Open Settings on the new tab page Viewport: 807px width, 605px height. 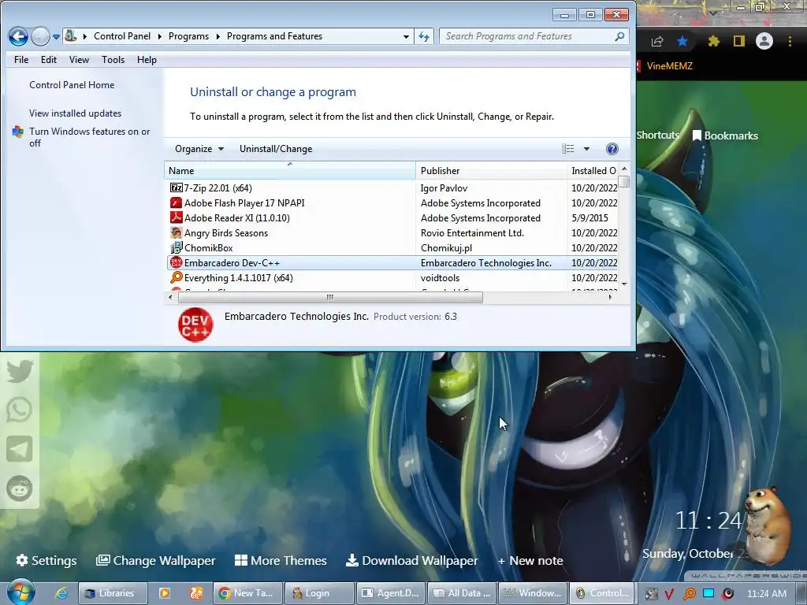(46, 560)
